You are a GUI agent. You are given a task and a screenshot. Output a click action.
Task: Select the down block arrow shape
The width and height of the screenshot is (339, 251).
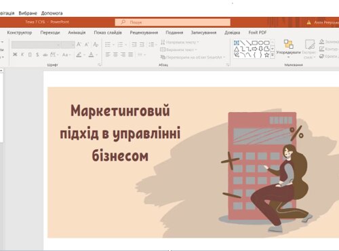[x=260, y=49]
